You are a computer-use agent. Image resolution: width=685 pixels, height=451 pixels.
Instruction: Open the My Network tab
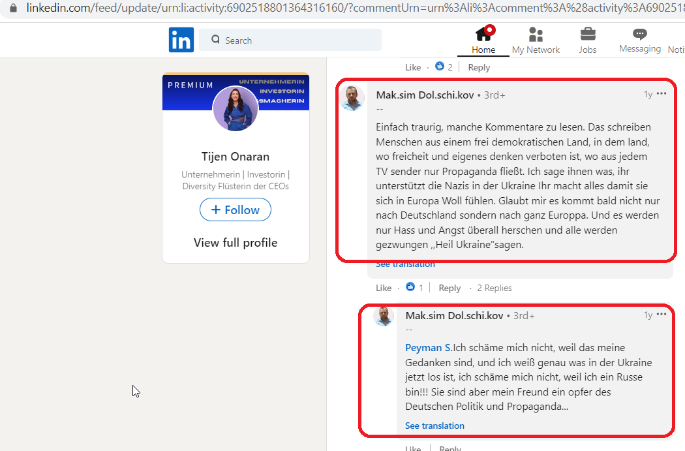536,40
